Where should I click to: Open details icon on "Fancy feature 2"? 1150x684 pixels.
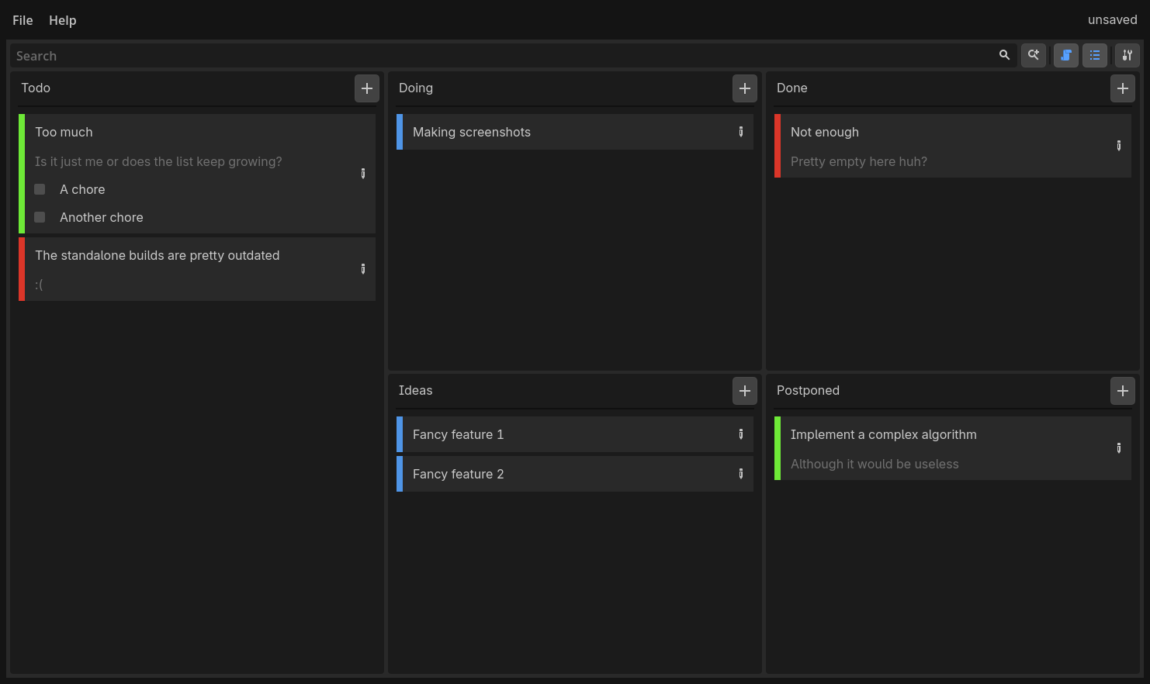[741, 474]
